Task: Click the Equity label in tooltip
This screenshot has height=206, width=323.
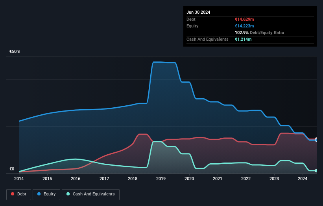Action: (x=192, y=26)
